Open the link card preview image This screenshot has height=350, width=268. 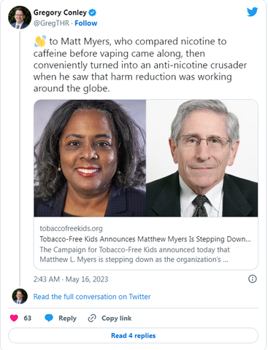coord(146,158)
